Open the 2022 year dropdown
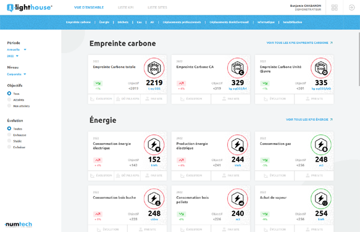 tap(12, 56)
